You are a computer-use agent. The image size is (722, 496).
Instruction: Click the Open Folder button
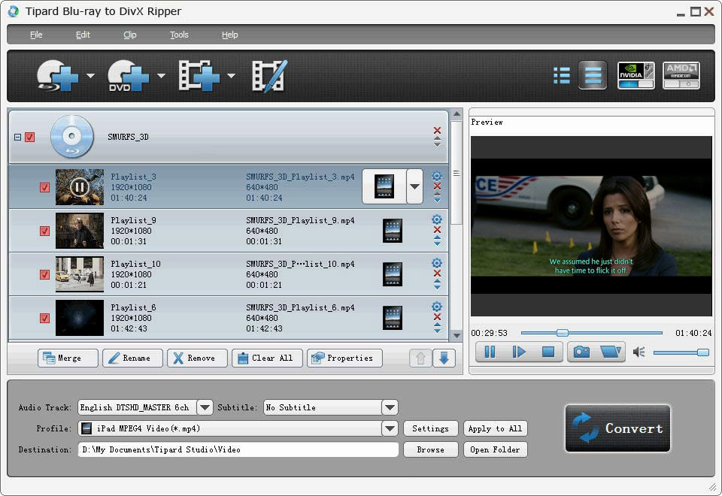[x=495, y=449]
